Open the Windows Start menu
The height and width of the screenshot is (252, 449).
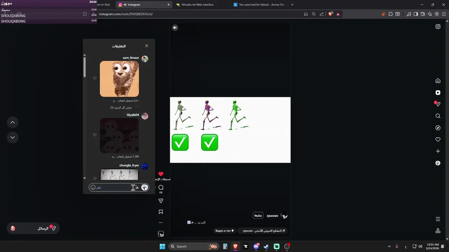tap(162, 246)
